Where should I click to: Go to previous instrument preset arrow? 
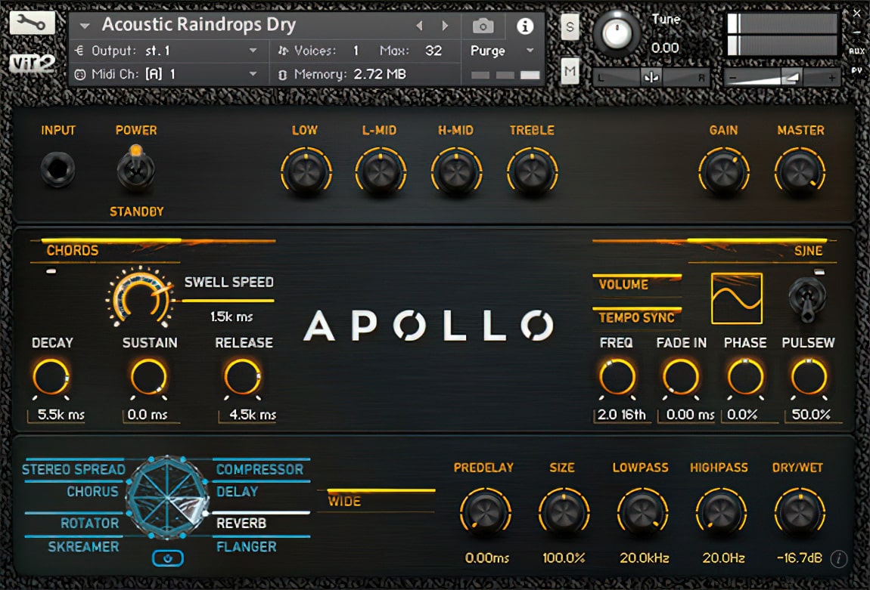(419, 26)
